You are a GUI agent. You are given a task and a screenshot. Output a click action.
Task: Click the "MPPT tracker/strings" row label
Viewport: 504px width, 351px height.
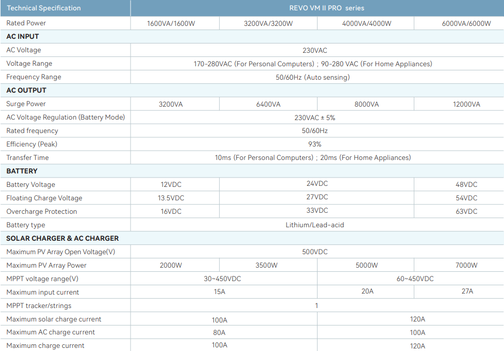(x=39, y=306)
